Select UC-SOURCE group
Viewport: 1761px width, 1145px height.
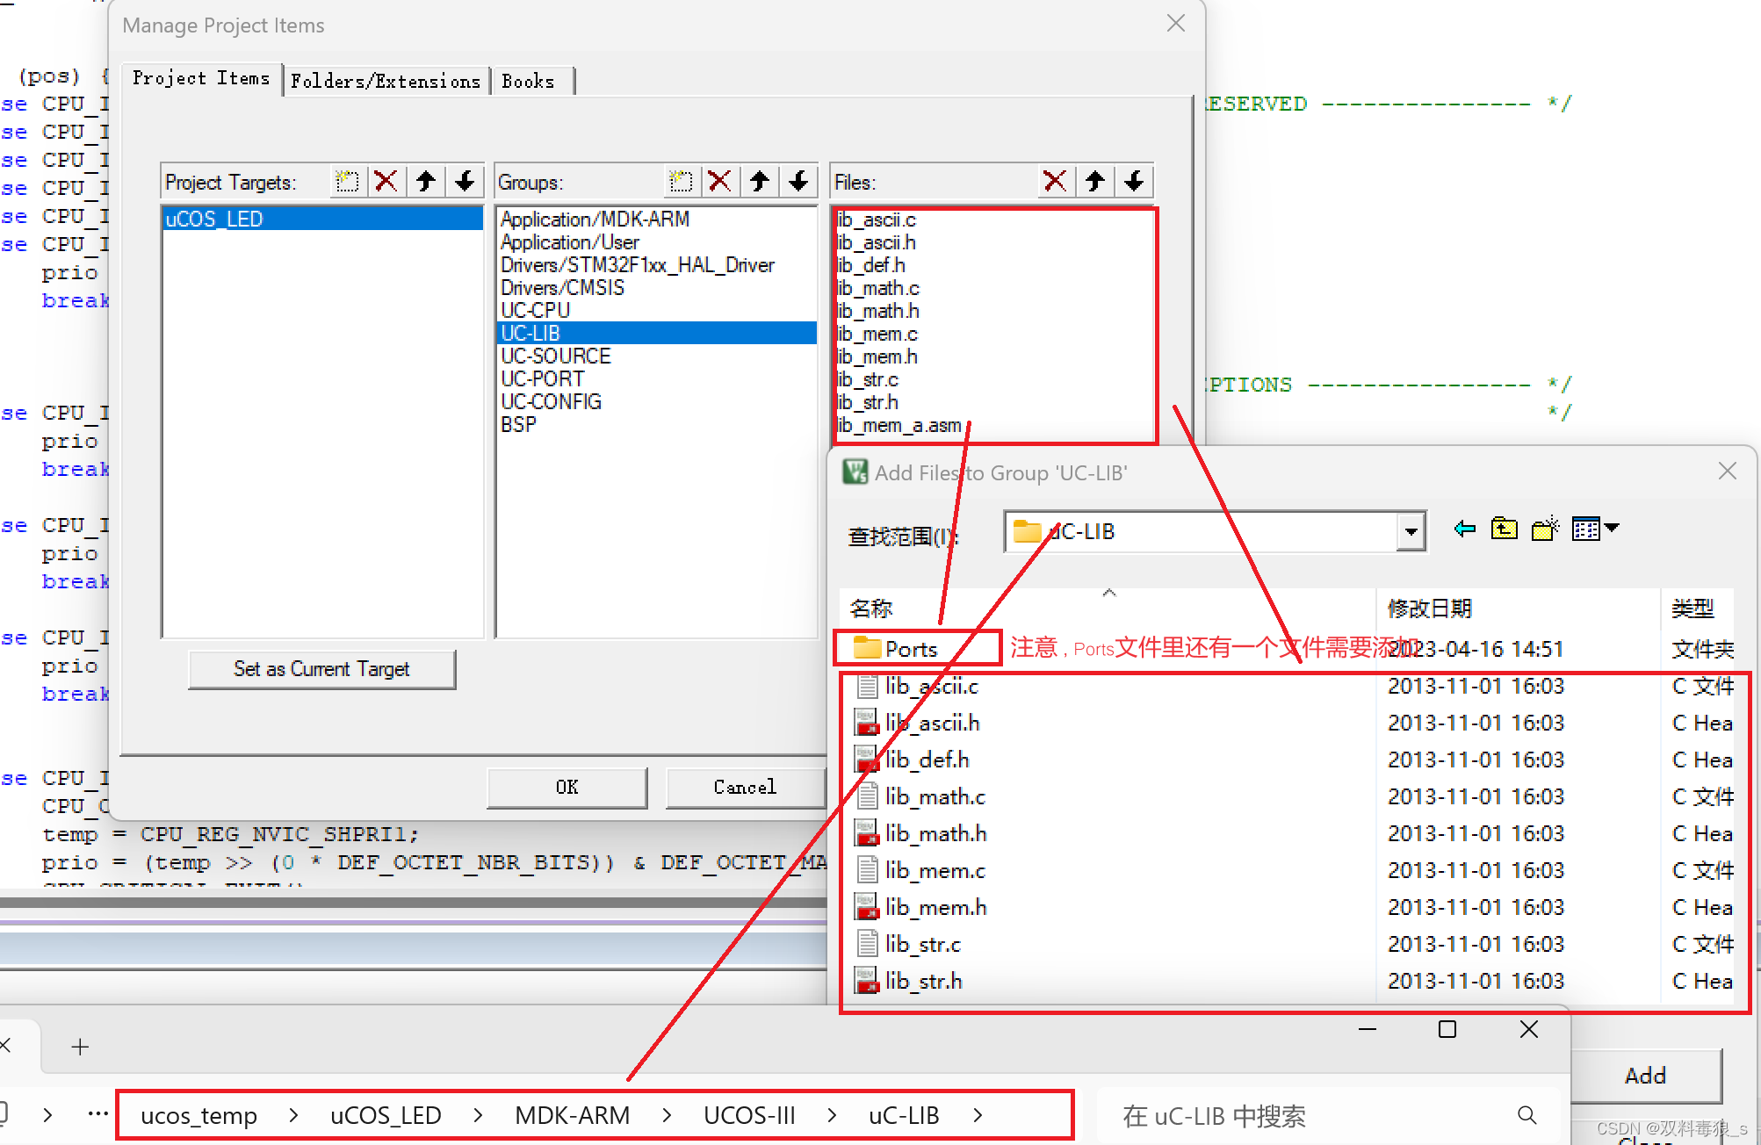pyautogui.click(x=656, y=356)
